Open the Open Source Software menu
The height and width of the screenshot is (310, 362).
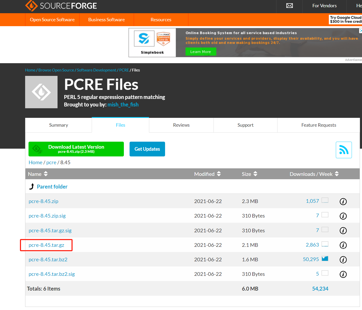click(52, 20)
